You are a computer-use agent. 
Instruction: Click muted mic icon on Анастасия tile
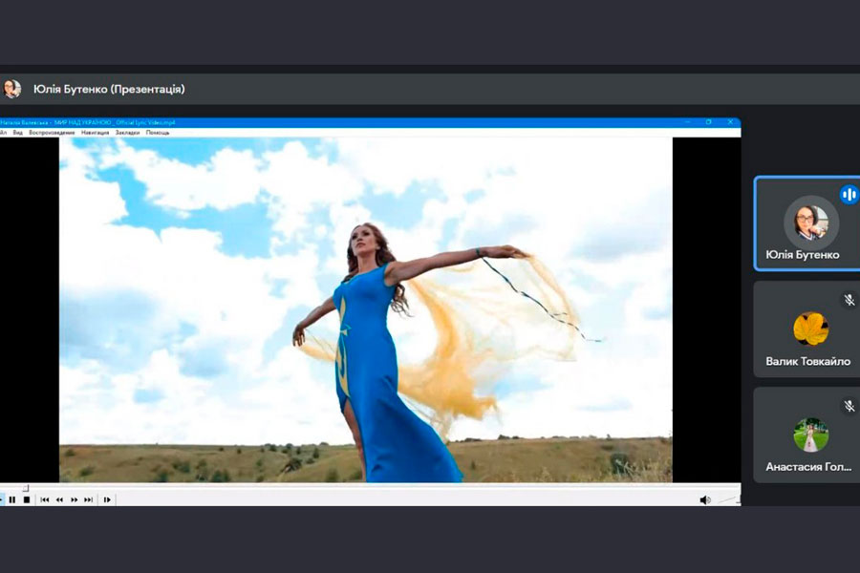(849, 406)
